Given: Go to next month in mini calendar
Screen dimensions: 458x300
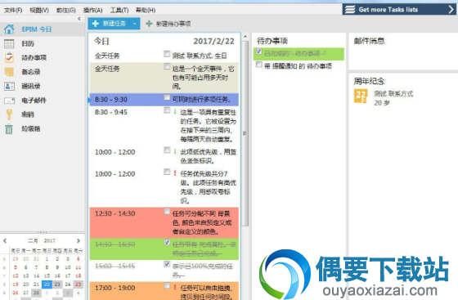Looking at the screenshot, I should 79,241.
